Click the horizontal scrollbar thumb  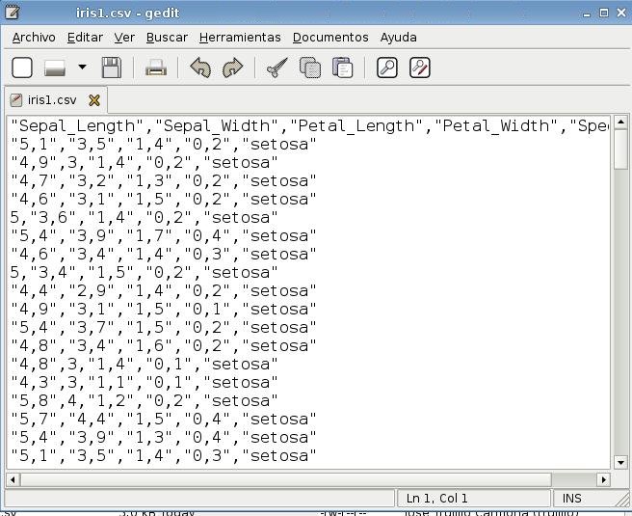pos(286,479)
